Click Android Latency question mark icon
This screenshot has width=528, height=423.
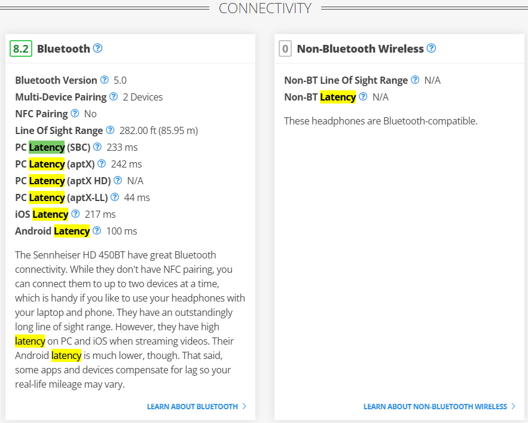click(x=97, y=230)
